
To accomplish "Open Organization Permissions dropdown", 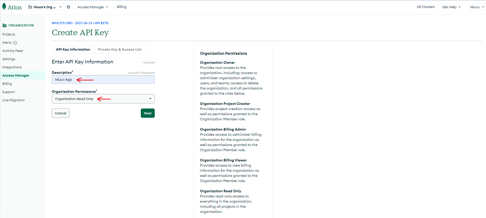I will coord(103,99).
